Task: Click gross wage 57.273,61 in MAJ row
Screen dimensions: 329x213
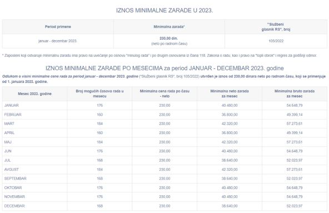Action: coord(295,142)
